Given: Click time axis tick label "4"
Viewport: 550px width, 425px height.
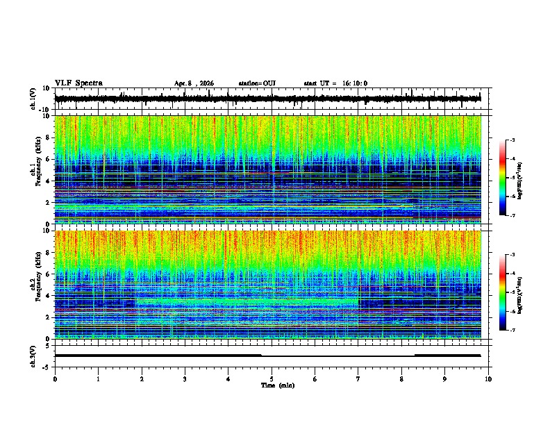Looking at the screenshot, I should (x=228, y=379).
